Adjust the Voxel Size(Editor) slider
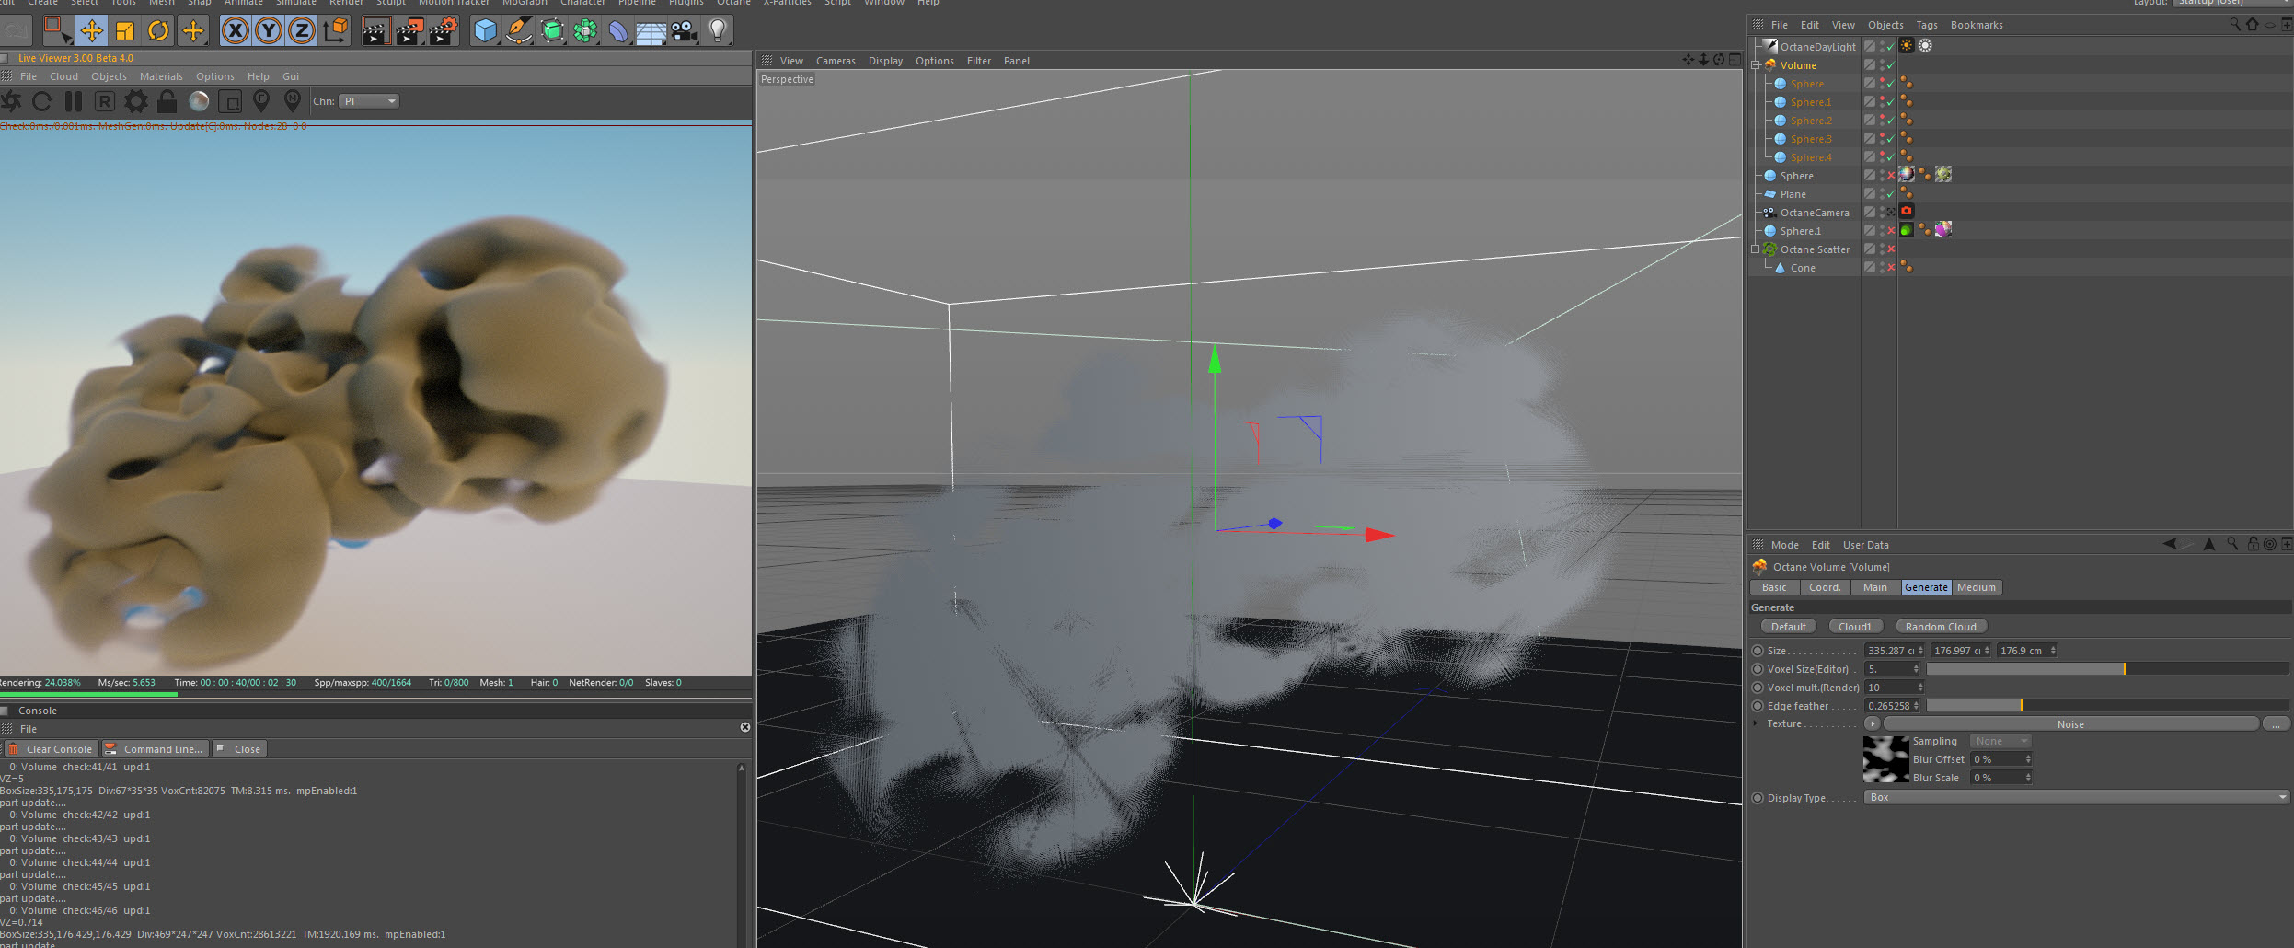The width and height of the screenshot is (2294, 948). (2107, 669)
